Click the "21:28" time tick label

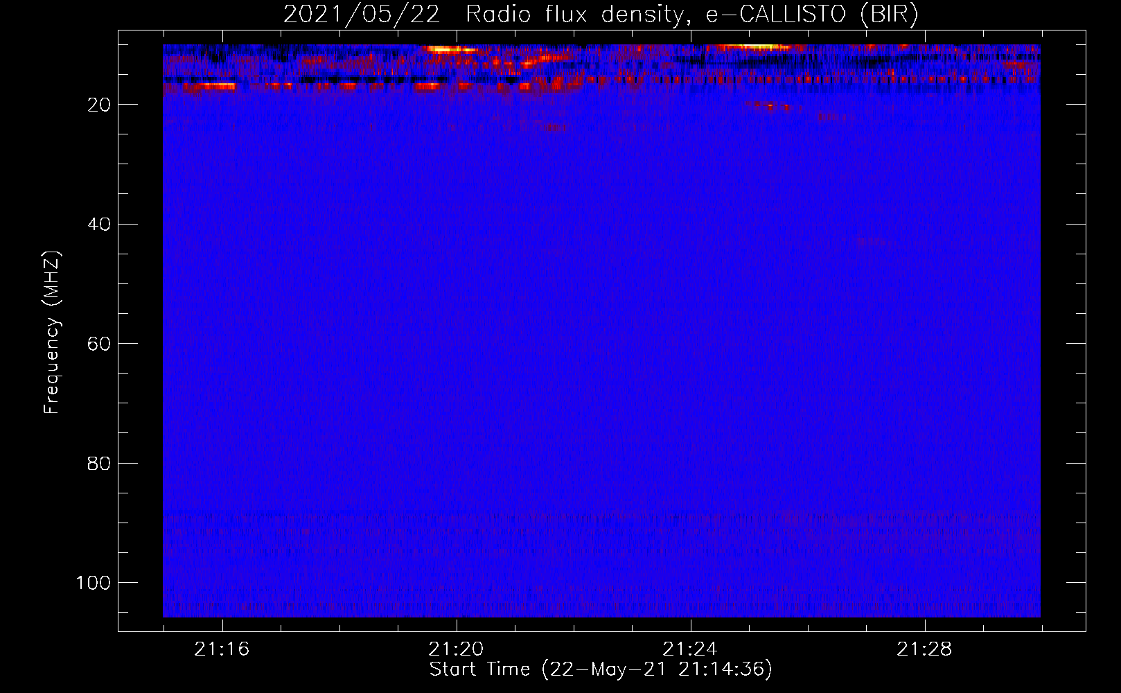point(924,649)
